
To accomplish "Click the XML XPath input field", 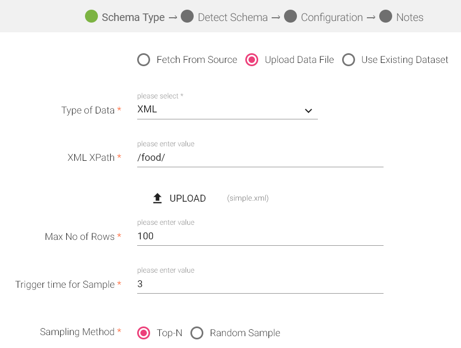I will [x=258, y=158].
